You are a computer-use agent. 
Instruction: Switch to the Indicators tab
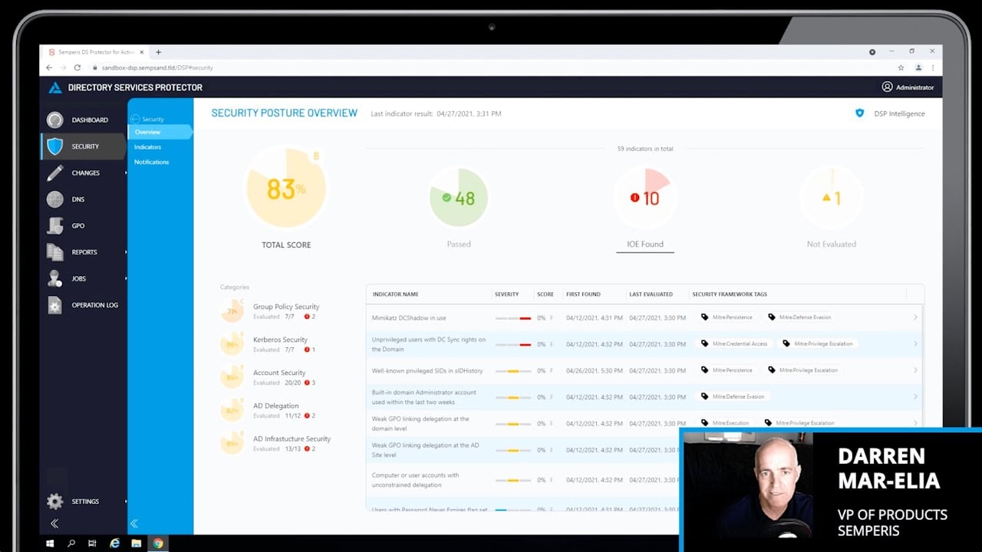tap(147, 147)
